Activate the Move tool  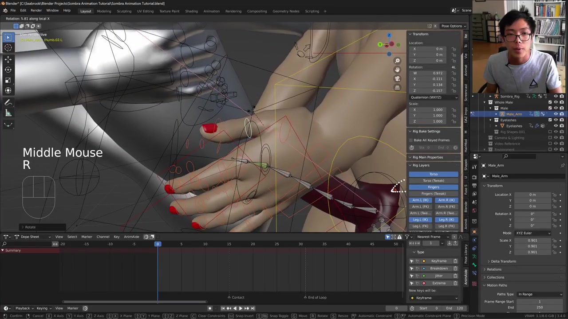8,59
